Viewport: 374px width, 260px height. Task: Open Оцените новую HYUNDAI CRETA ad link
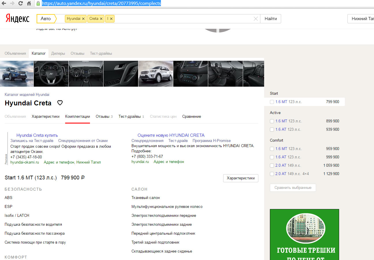(171, 135)
